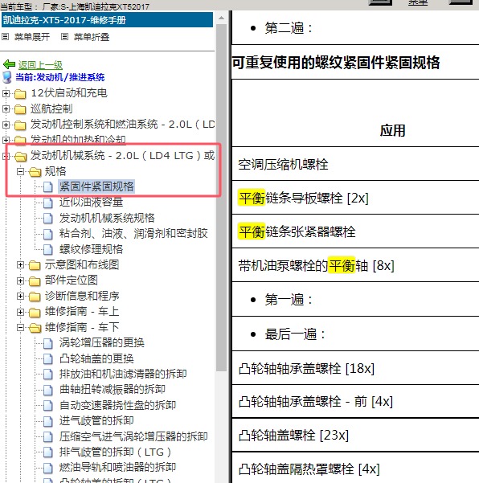Open 曲轴扭转减振器的拆卸 procedure
Image resolution: width=479 pixels, height=483 pixels.
[x=113, y=389]
